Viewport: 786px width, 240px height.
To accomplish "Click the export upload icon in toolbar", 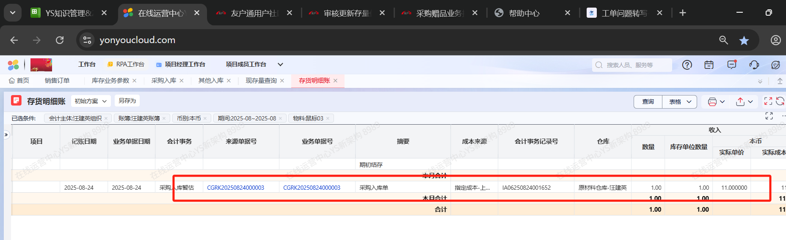I will pyautogui.click(x=740, y=102).
